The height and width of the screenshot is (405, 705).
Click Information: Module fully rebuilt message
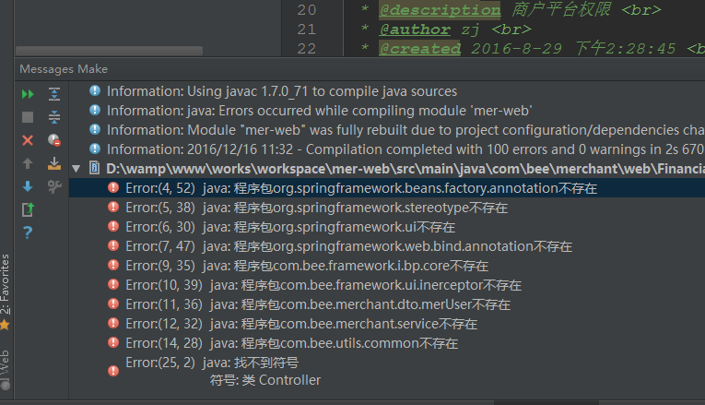point(405,130)
